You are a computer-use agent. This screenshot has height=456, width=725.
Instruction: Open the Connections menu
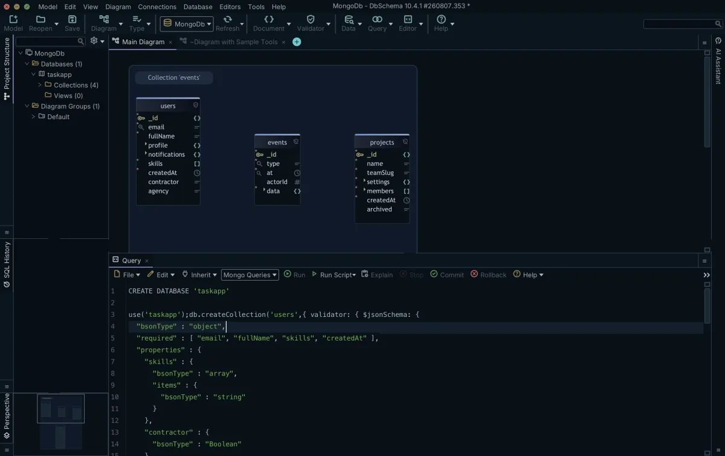point(157,7)
